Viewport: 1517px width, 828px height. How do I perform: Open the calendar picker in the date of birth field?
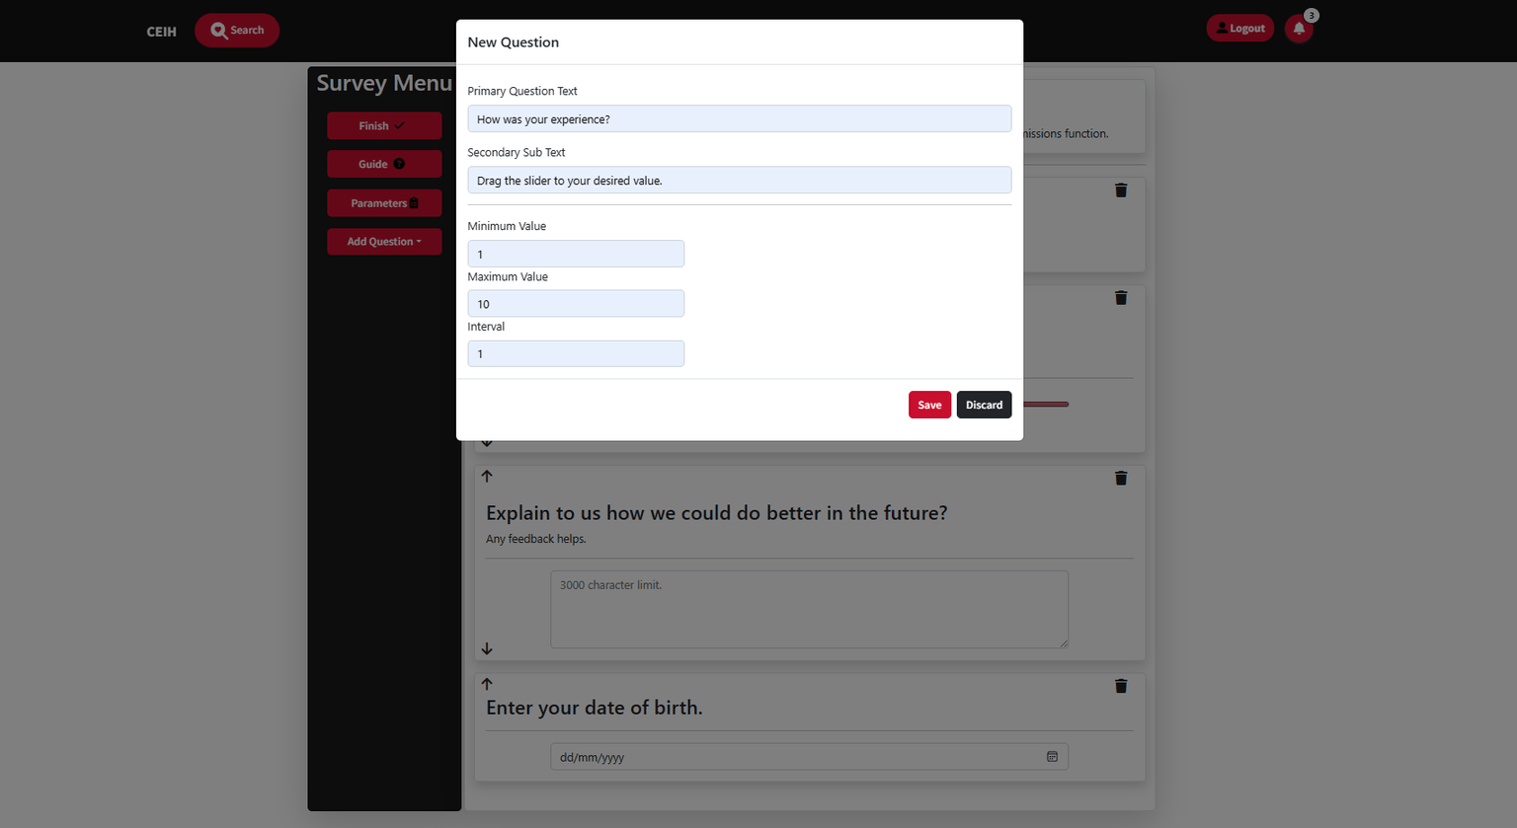click(1052, 757)
